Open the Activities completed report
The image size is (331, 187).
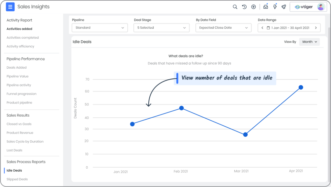tap(23, 37)
